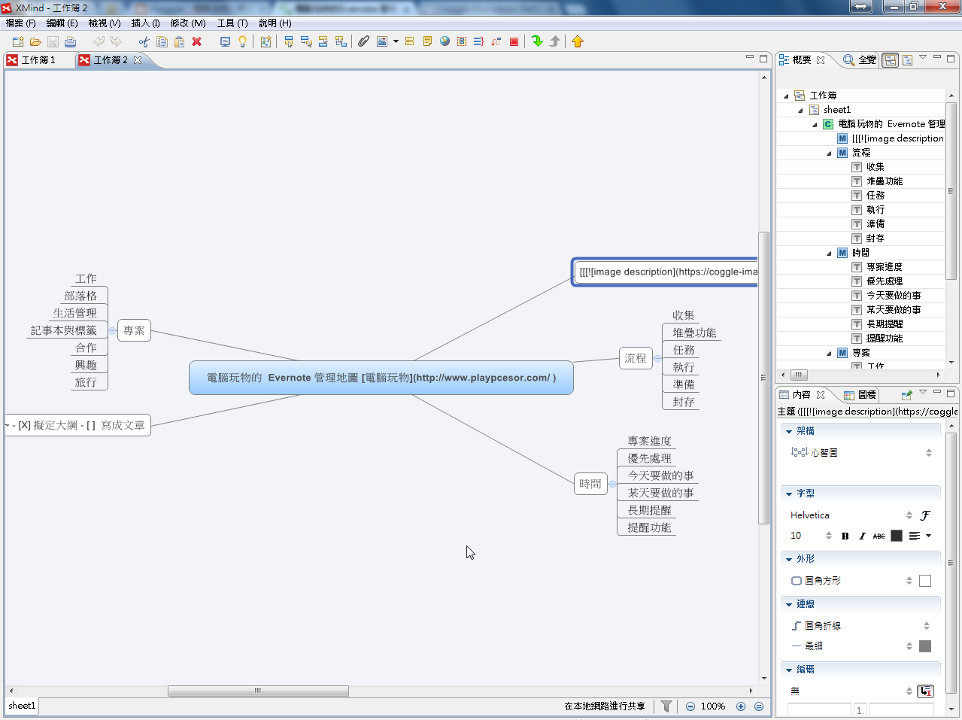Click the yellow up-arrow Home icon
Image resolution: width=962 pixels, height=720 pixels.
point(578,41)
